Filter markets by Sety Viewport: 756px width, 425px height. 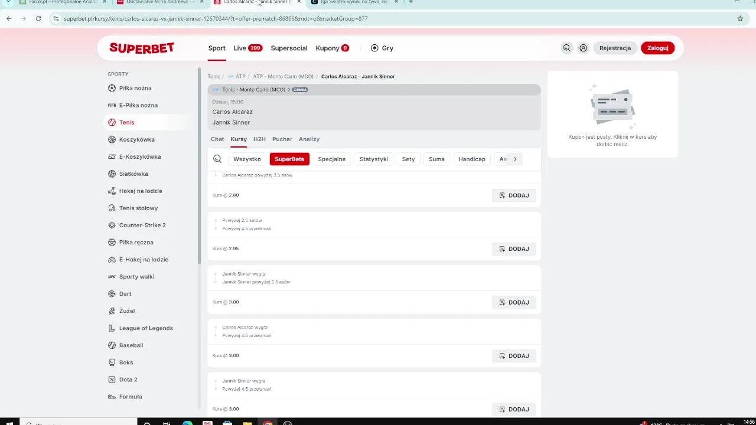[x=408, y=159]
